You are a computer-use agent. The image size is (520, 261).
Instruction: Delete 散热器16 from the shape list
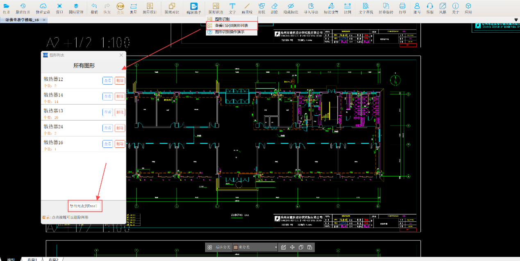pos(120,144)
